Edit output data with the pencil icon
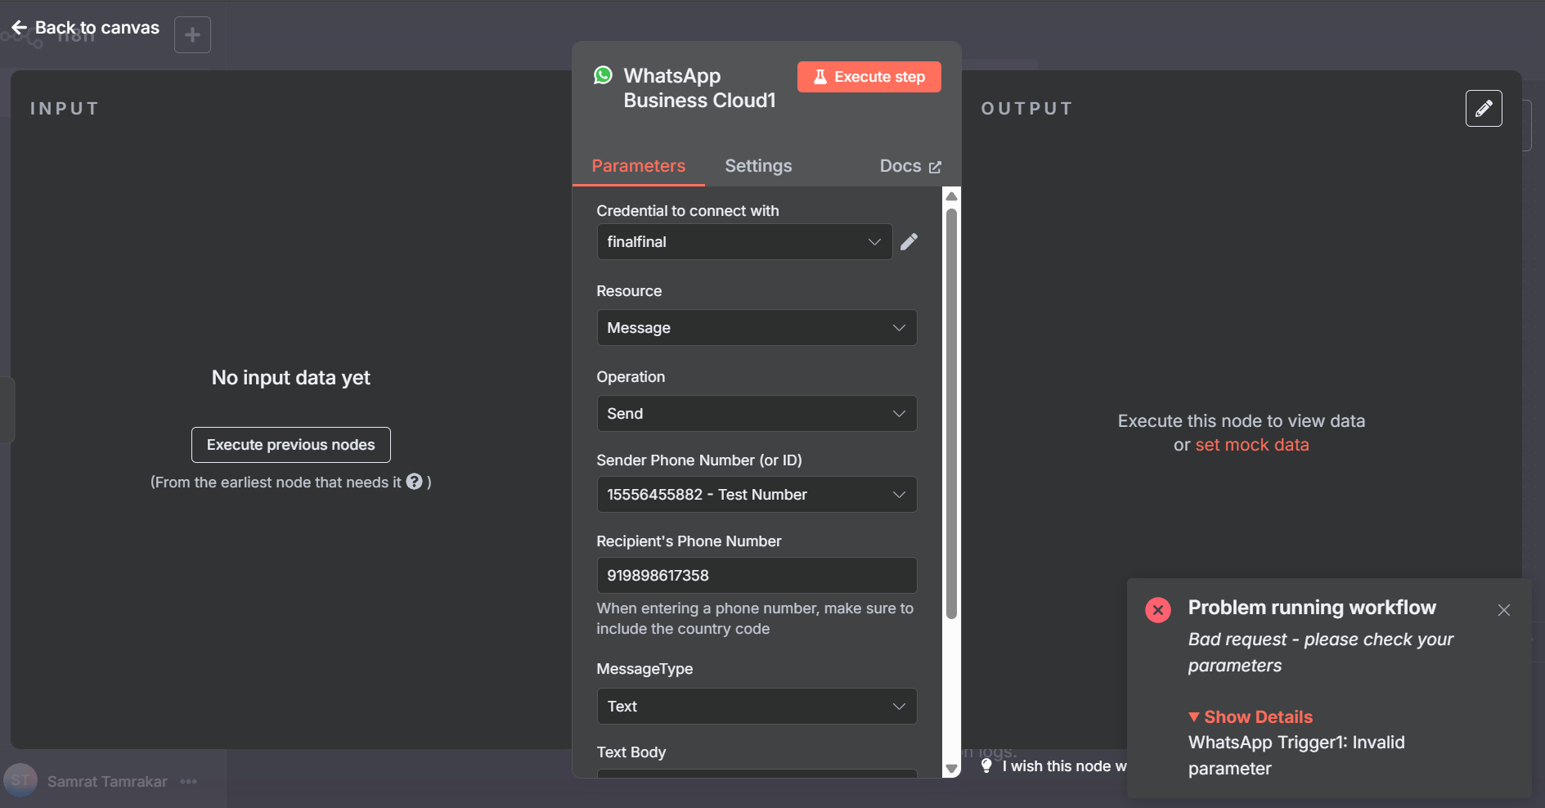The height and width of the screenshot is (808, 1545). tap(1484, 108)
